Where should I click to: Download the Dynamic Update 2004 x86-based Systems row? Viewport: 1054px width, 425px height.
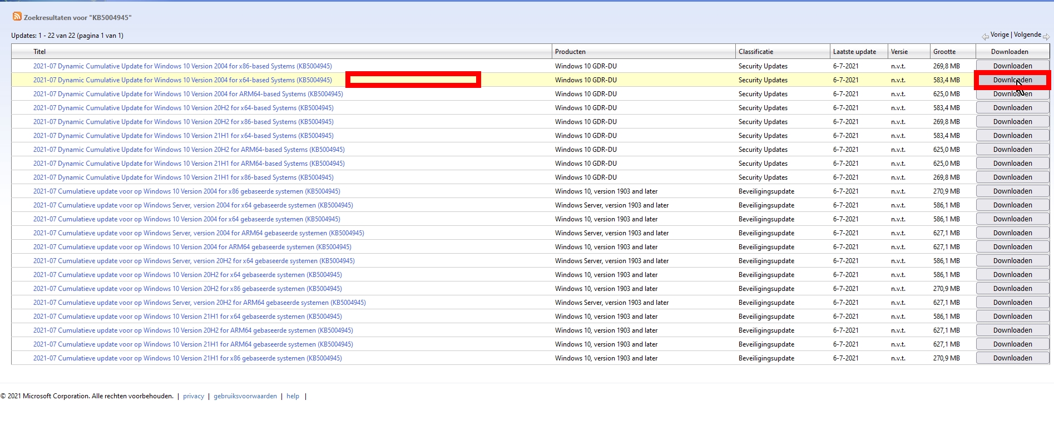[1012, 66]
